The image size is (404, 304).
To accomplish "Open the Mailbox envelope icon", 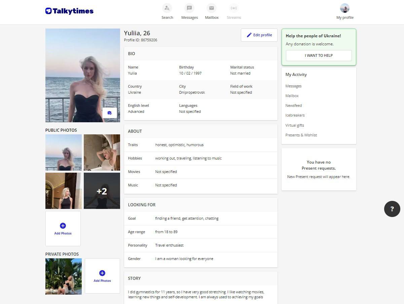I will point(212,8).
